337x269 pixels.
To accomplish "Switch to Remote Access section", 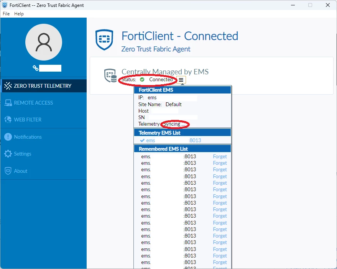I will [x=44, y=103].
